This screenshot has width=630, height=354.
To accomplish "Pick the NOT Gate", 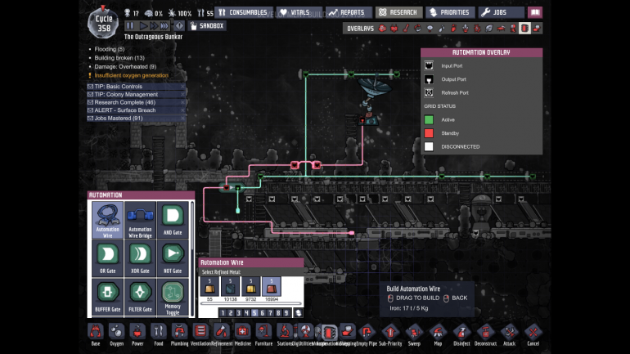I will tap(173, 258).
